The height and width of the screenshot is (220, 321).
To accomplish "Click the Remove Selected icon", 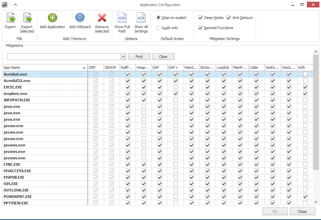I will (x=102, y=18).
